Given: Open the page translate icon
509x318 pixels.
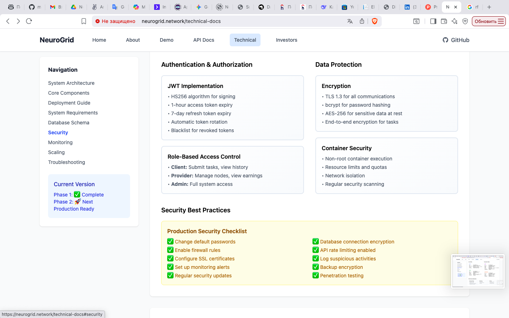Looking at the screenshot, I should pos(350,21).
